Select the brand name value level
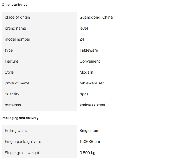The width and height of the screenshot is (177, 161). pos(84,28)
